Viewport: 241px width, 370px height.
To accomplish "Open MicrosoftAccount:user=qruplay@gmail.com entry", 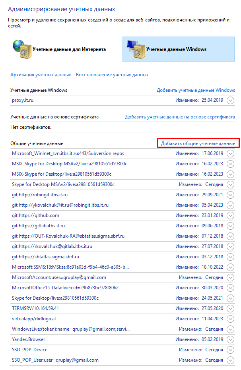I will (x=59, y=278).
